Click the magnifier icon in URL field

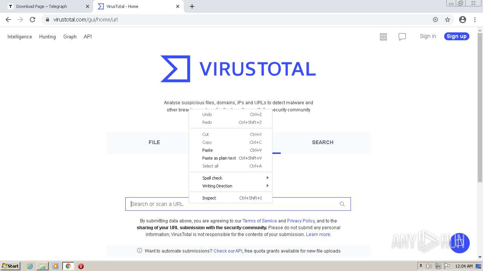pyautogui.click(x=342, y=204)
